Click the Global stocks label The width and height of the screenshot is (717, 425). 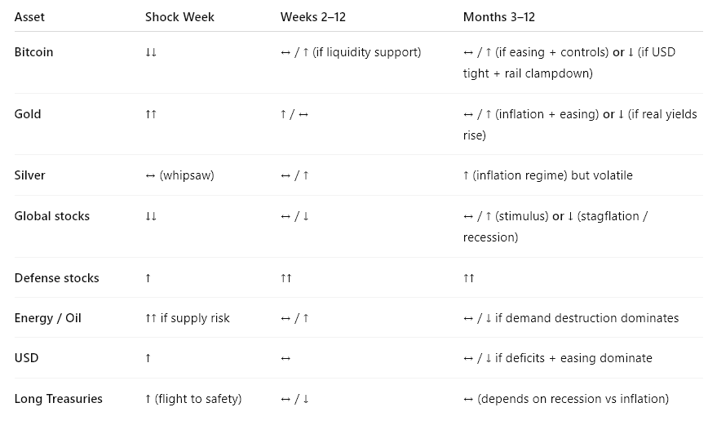(x=52, y=216)
